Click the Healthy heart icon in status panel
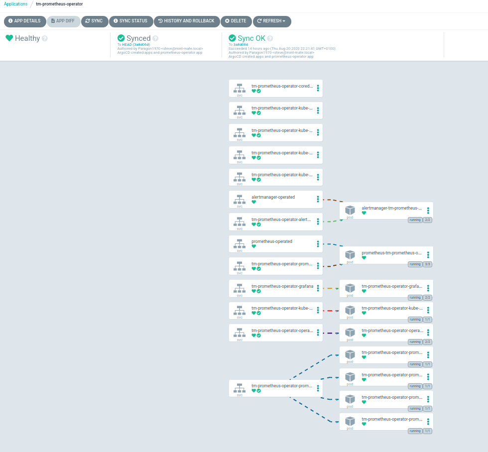Viewport: 488px width, 452px height. pyautogui.click(x=9, y=38)
